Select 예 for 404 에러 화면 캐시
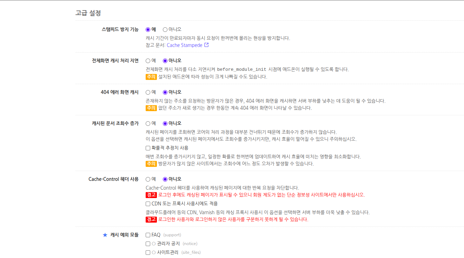 point(148,92)
